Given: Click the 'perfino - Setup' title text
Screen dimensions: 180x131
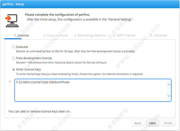Looking at the screenshot, I should [x=13, y=4].
